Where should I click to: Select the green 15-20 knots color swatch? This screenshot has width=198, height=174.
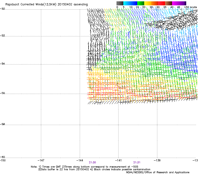coord(141,3)
